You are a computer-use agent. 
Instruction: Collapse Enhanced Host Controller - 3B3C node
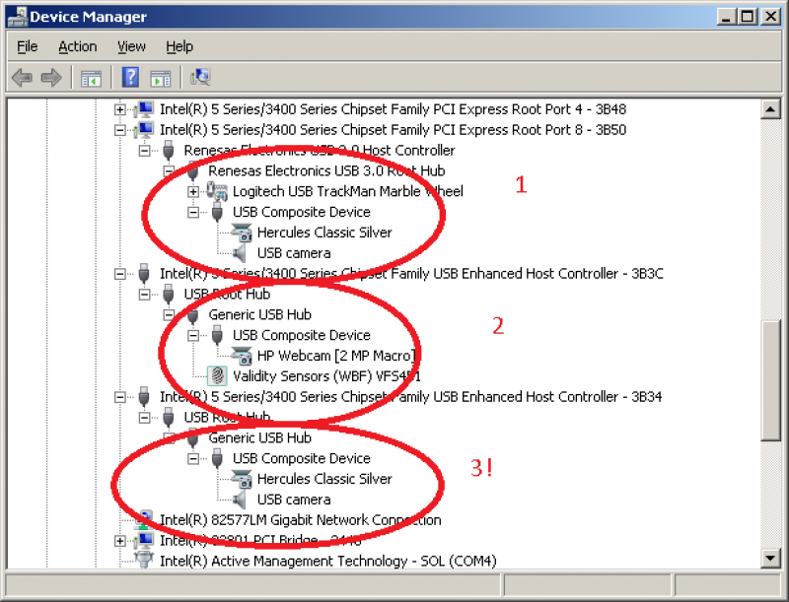click(x=119, y=274)
